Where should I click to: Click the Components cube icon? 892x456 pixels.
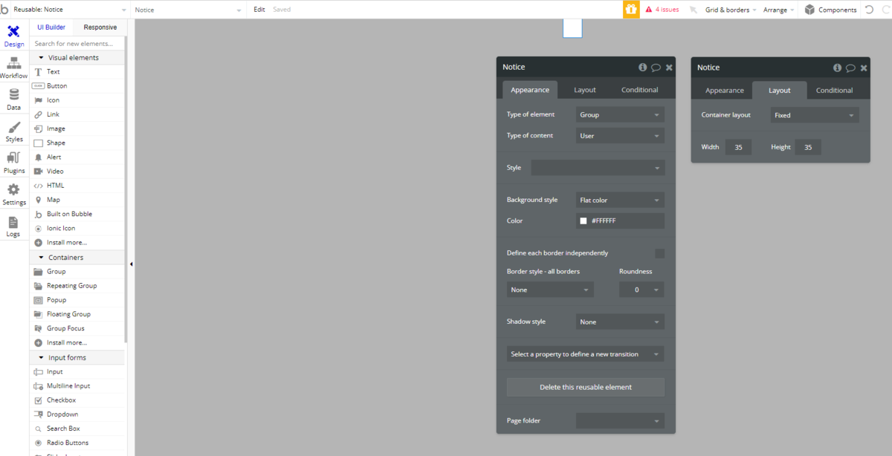pos(809,10)
